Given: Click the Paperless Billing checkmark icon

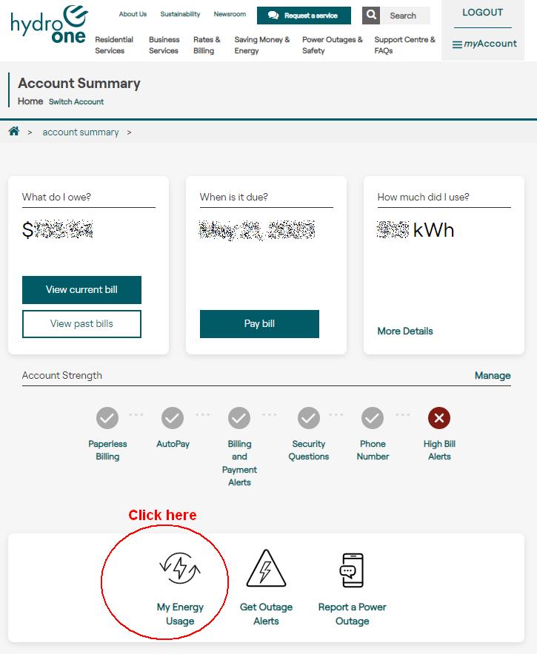Looking at the screenshot, I should click(107, 418).
